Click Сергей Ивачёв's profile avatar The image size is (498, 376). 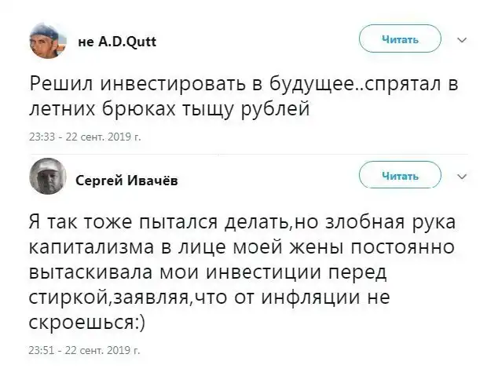(46, 179)
